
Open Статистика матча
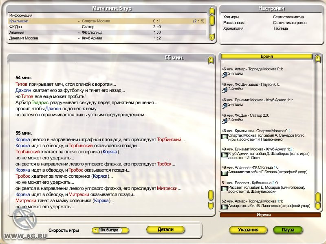tap(288, 17)
